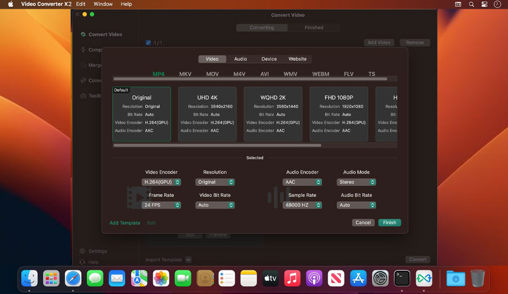
Task: Open Audio Mode Stereo dropdown
Action: point(356,182)
